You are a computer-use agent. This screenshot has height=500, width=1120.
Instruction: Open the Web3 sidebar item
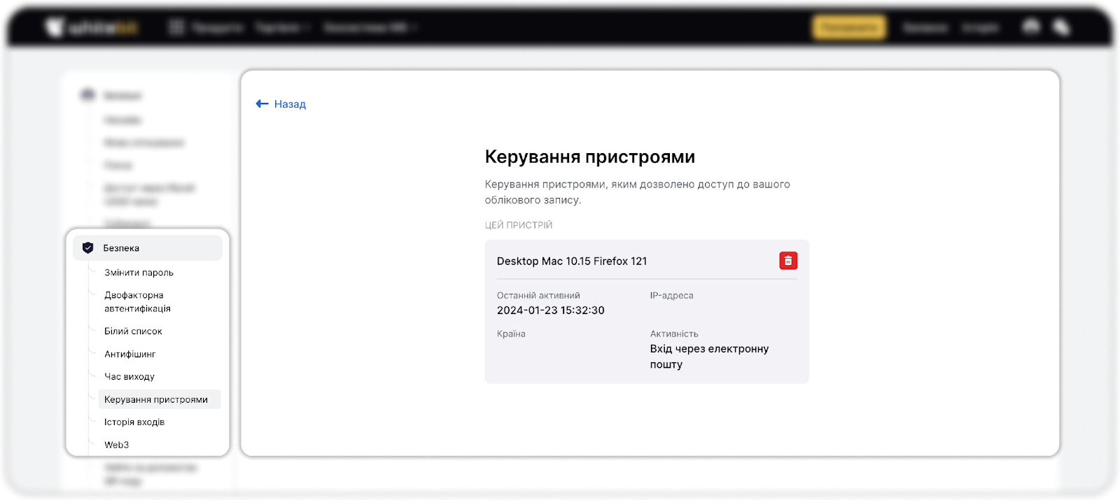pyautogui.click(x=117, y=445)
